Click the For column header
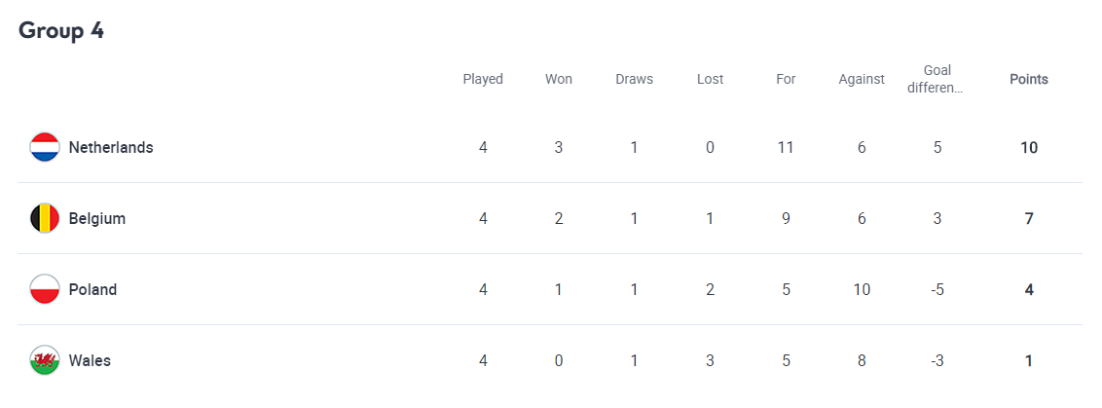Viewport: 1102px width, 408px height. 786,80
